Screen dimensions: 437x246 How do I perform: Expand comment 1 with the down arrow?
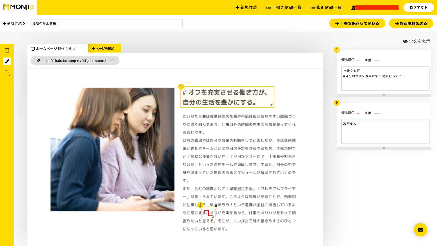click(x=384, y=95)
